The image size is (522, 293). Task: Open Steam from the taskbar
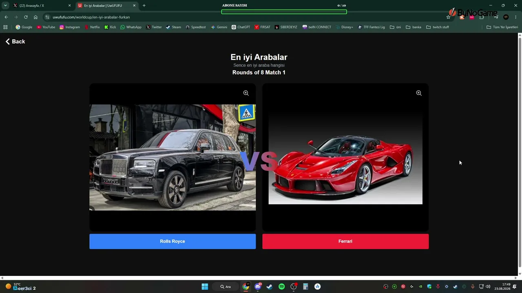point(270,286)
